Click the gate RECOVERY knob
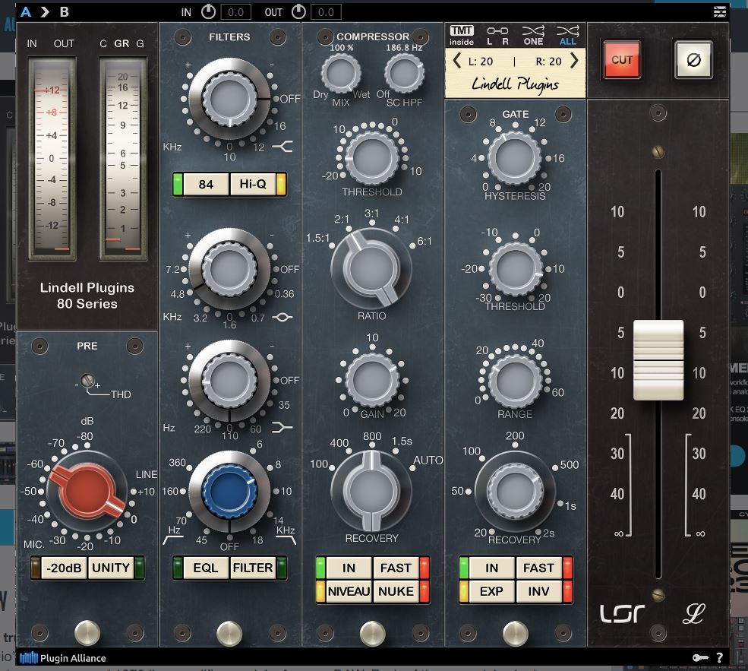The image size is (748, 671). [x=515, y=491]
